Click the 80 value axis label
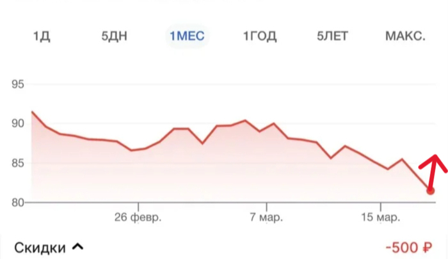This screenshot has height=259, width=448. [18, 203]
